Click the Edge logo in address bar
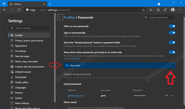185x109 pixels. 27,10
